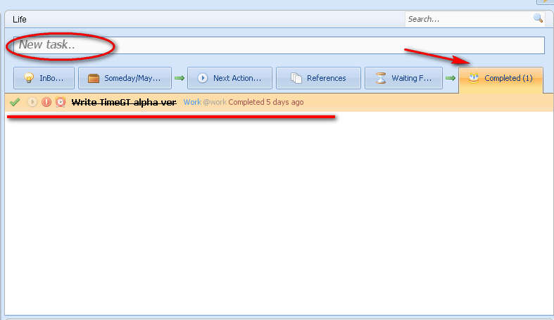Open the Next Actions tab
Image resolution: width=554 pixels, height=320 pixels.
(229, 78)
